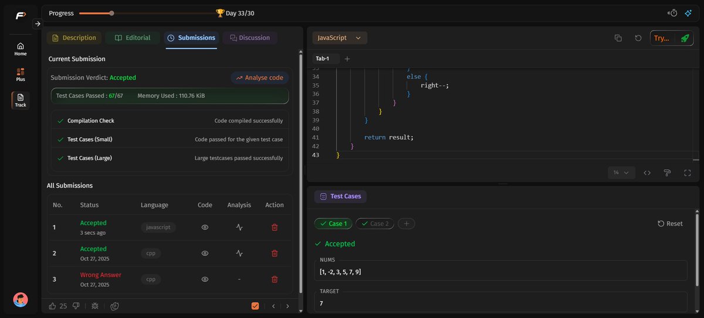Viewport: 704px width, 318px height.
Task: Delete the javascript submission
Action: coord(275,227)
